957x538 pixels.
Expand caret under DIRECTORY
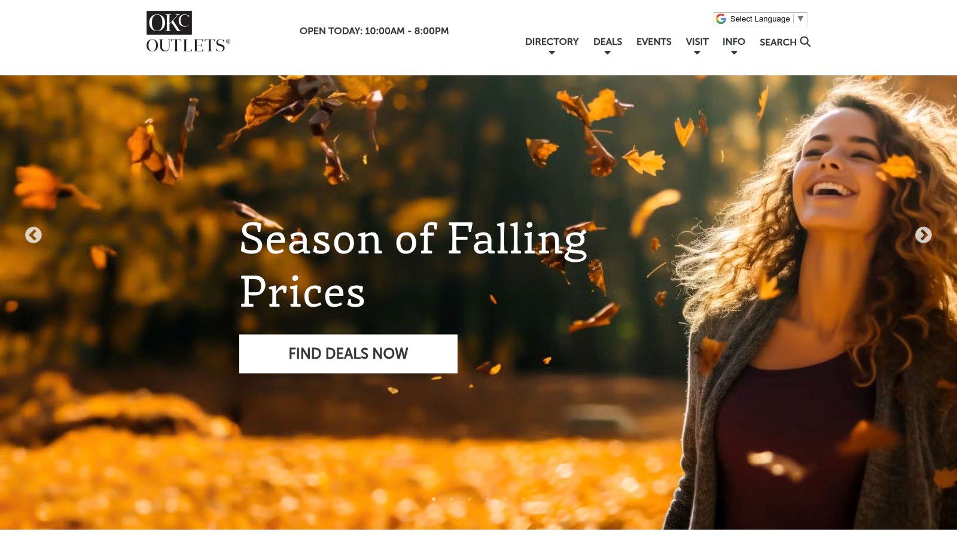coord(551,53)
